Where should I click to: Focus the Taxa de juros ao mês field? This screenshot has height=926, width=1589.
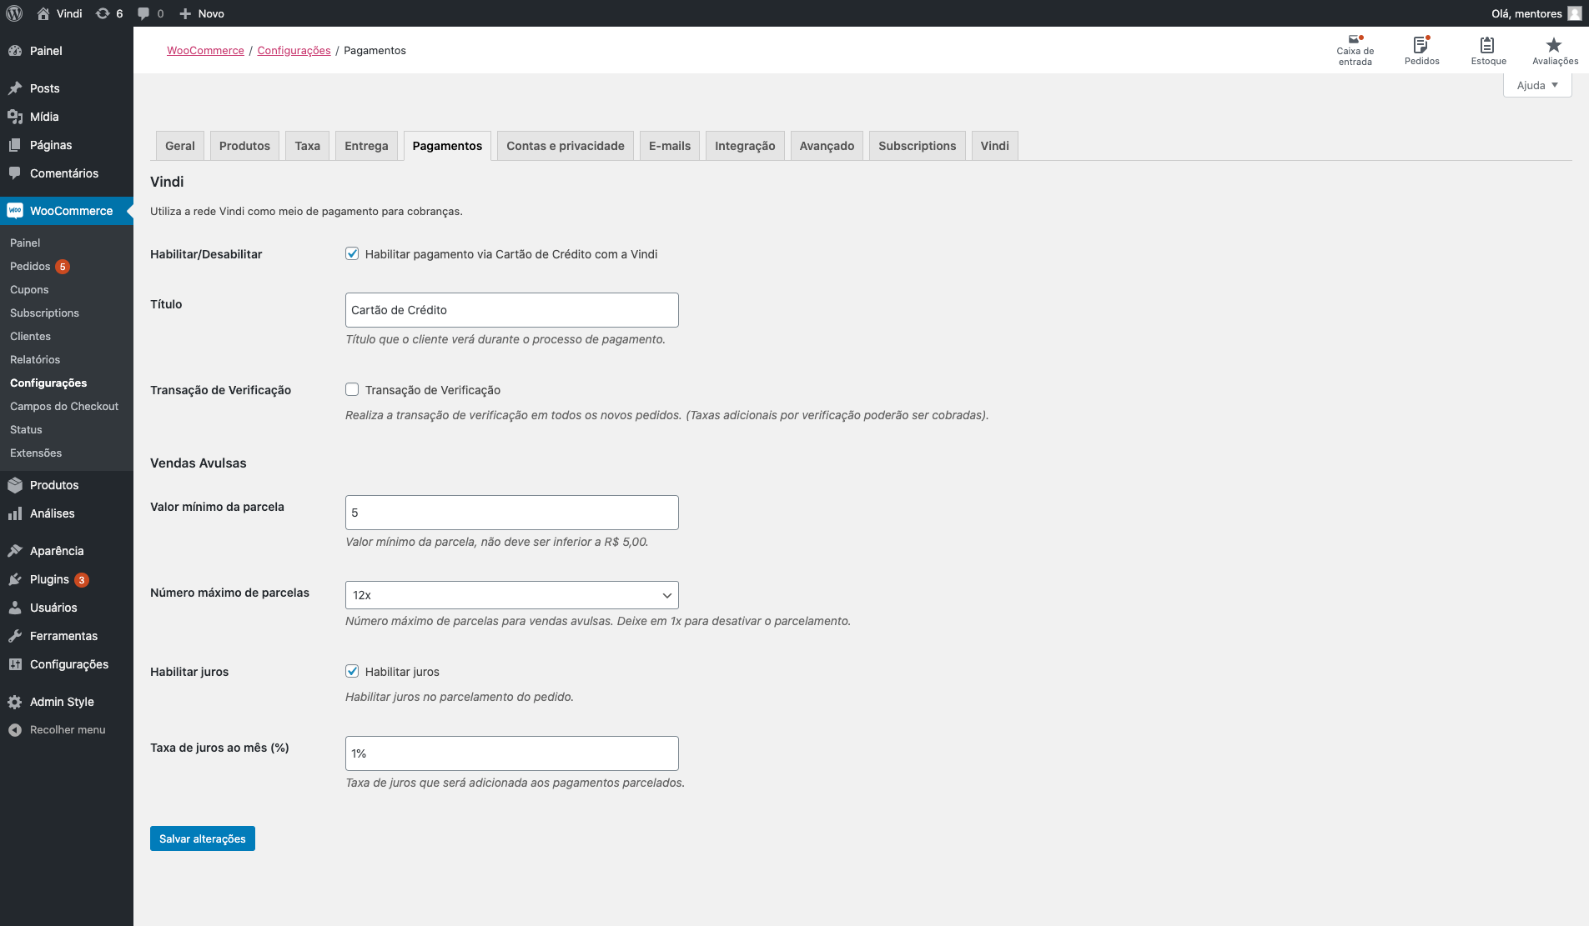coord(512,753)
